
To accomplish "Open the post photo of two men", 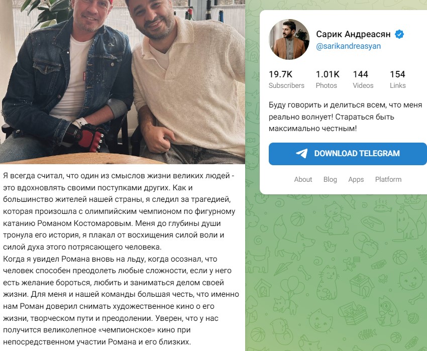I will tap(123, 82).
